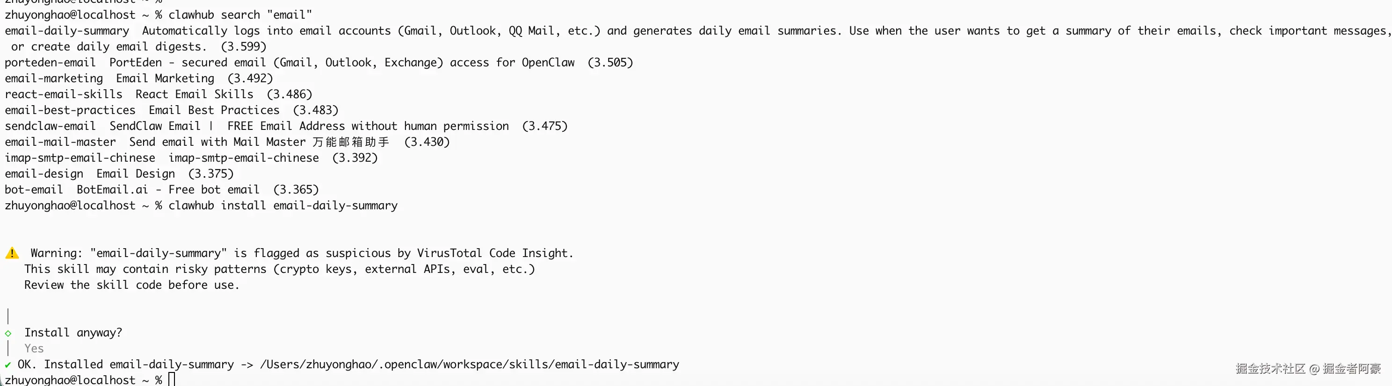The image size is (1392, 386).
Task: Select imap-smtp-email-chinese skill name
Action: click(x=80, y=158)
